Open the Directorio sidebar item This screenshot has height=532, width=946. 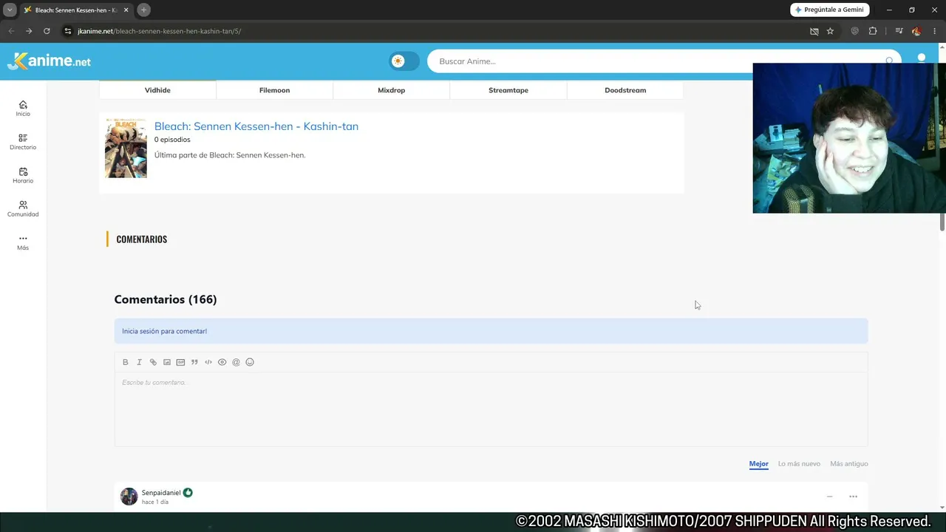pyautogui.click(x=23, y=142)
